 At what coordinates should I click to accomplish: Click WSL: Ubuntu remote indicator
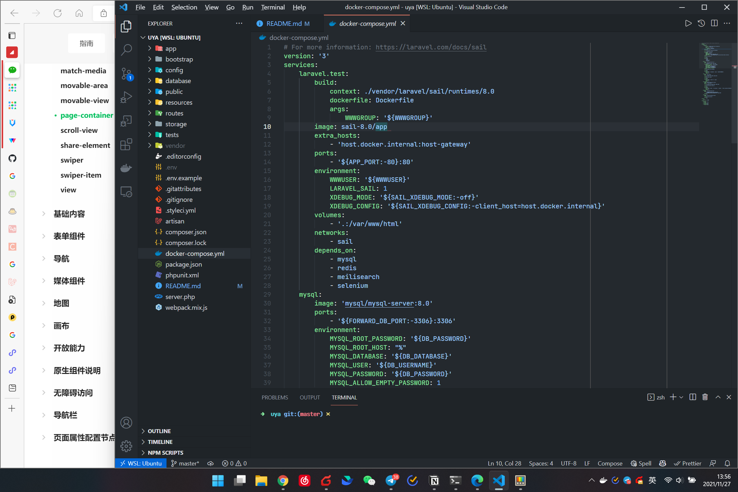pyautogui.click(x=141, y=463)
